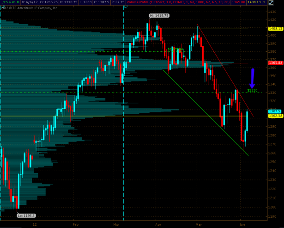Click the Feb label on time axis
284x228 pixels.
pos(76,224)
